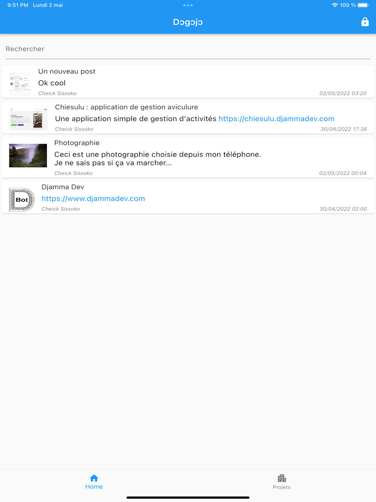Click the Rechercher search field
The width and height of the screenshot is (376, 502).
(x=188, y=49)
